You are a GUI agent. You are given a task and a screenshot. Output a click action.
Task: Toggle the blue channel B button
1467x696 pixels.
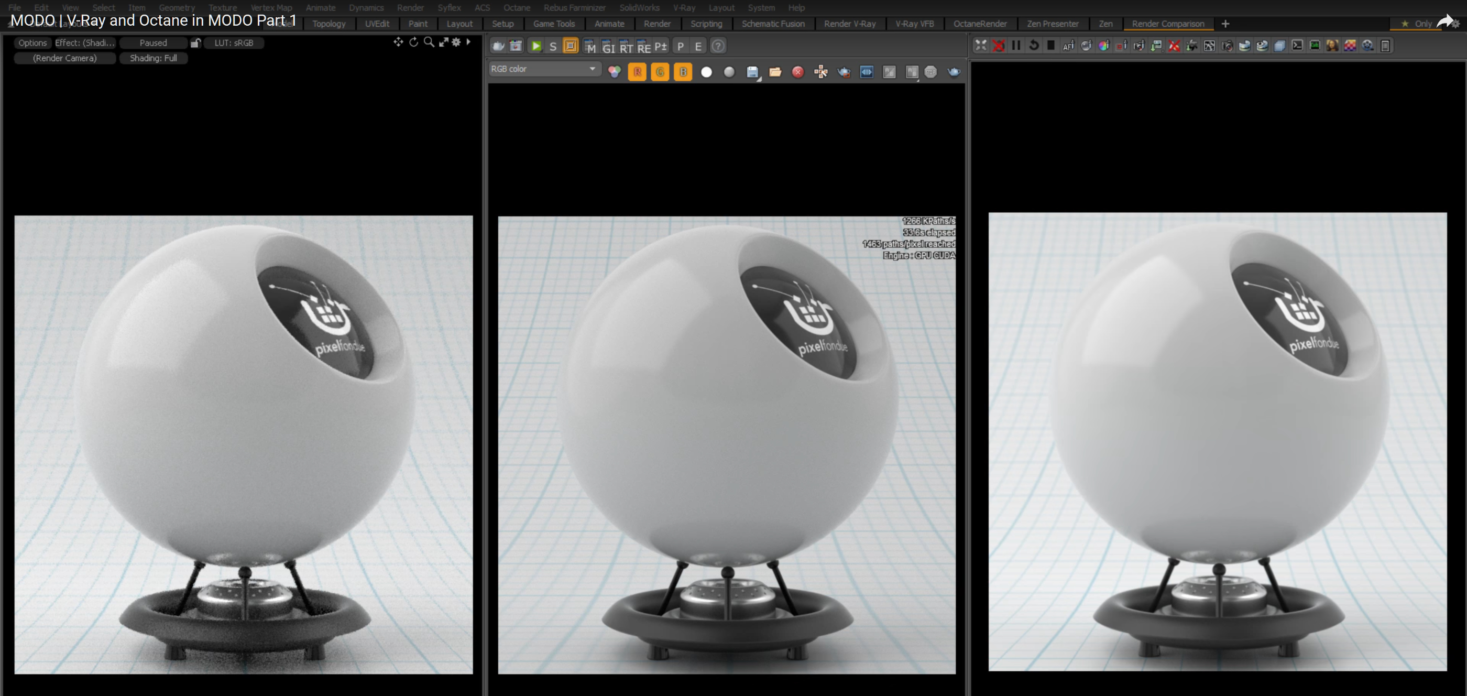coord(683,72)
